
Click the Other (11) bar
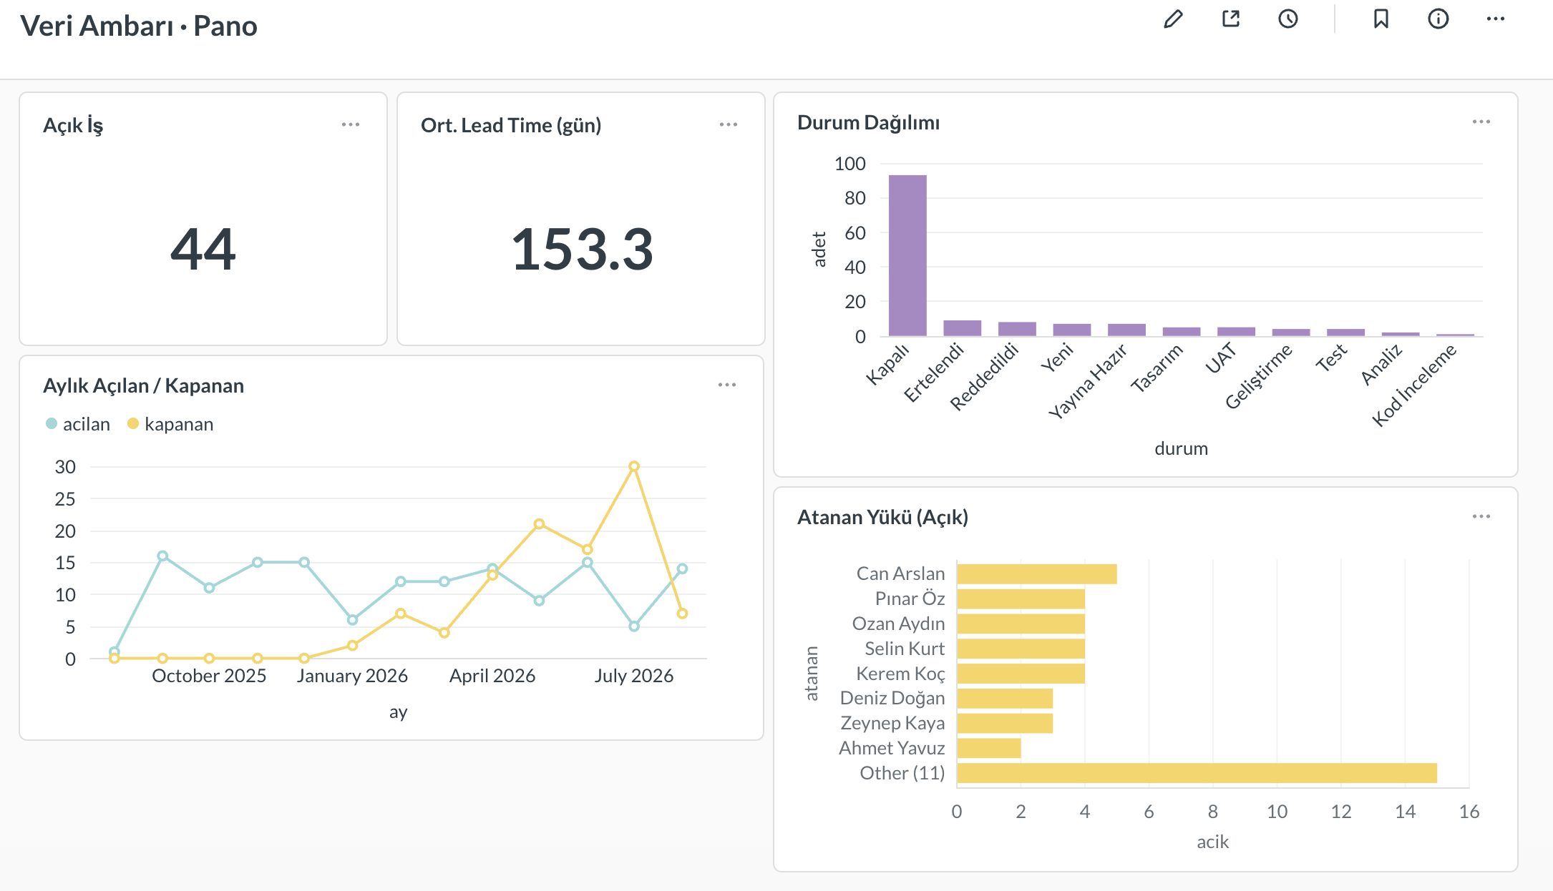click(1197, 773)
